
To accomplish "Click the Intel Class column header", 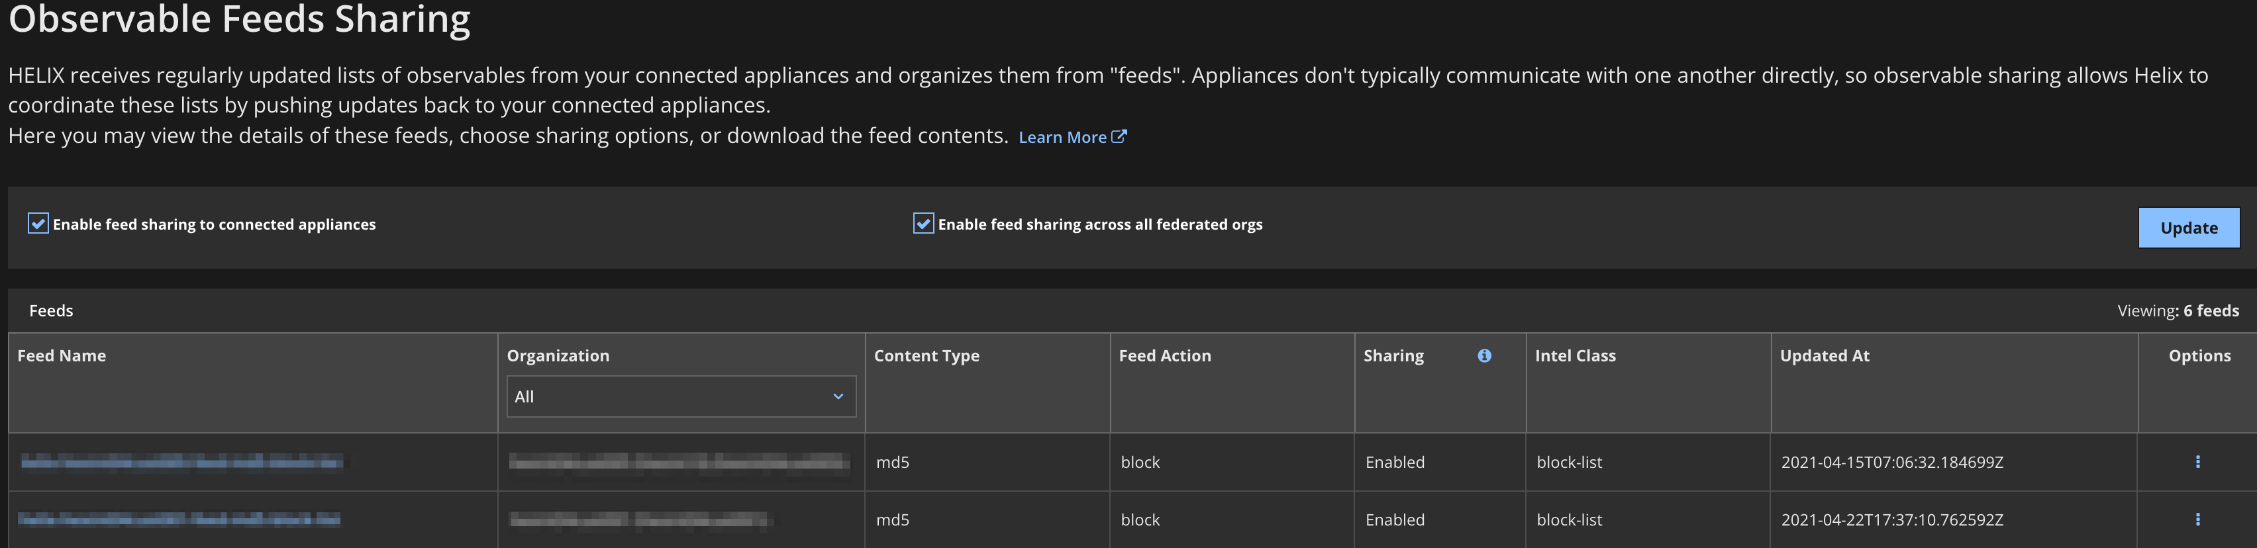I will [x=1576, y=355].
